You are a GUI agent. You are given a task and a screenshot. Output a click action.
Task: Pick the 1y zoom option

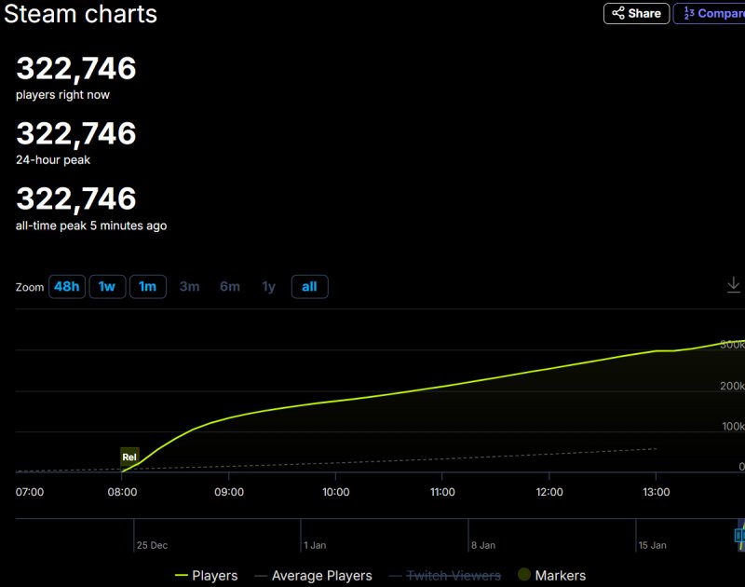[x=268, y=287]
